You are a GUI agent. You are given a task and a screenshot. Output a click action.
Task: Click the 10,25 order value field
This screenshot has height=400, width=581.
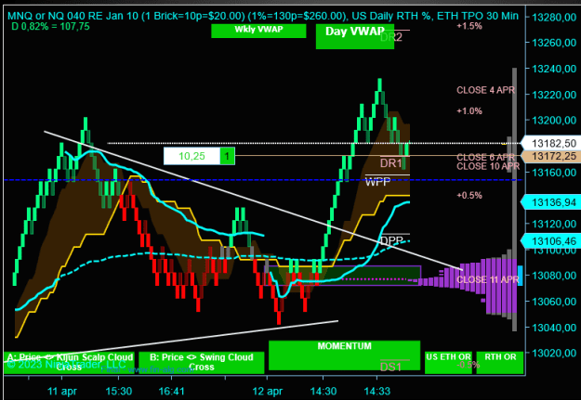(x=191, y=156)
